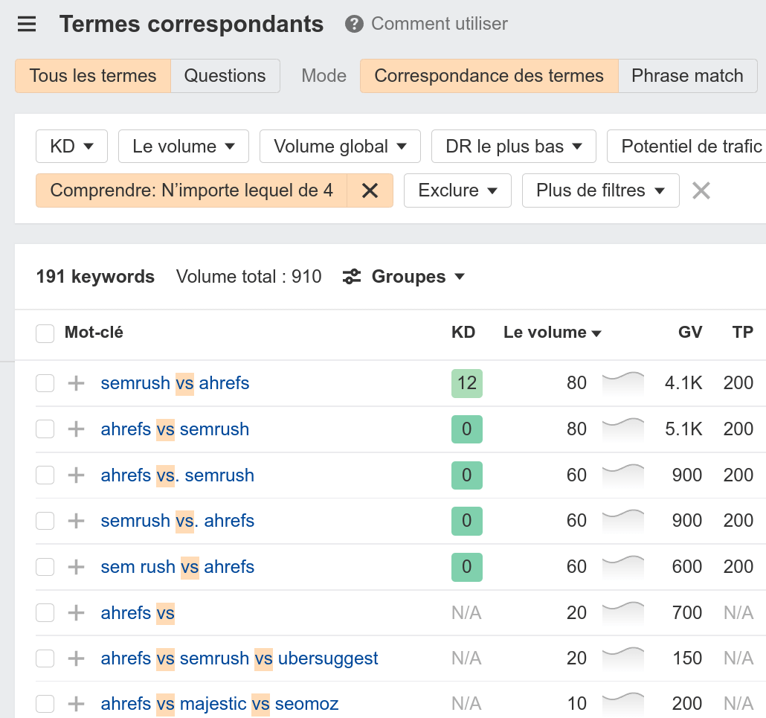This screenshot has height=718, width=766.
Task: Open the hamburger navigation menu
Action: (27, 24)
